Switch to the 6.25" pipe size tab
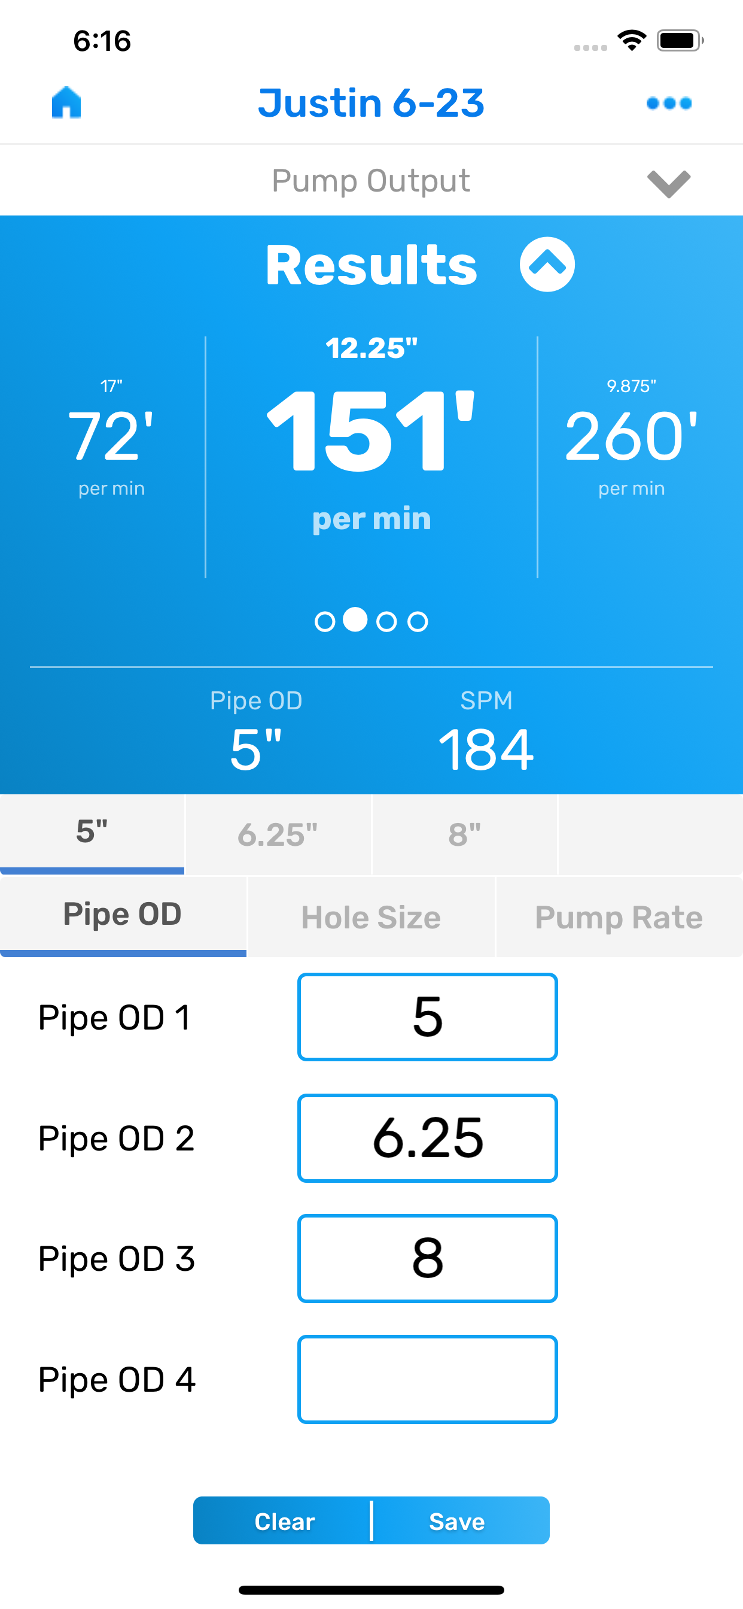The image size is (743, 1609). (x=278, y=834)
